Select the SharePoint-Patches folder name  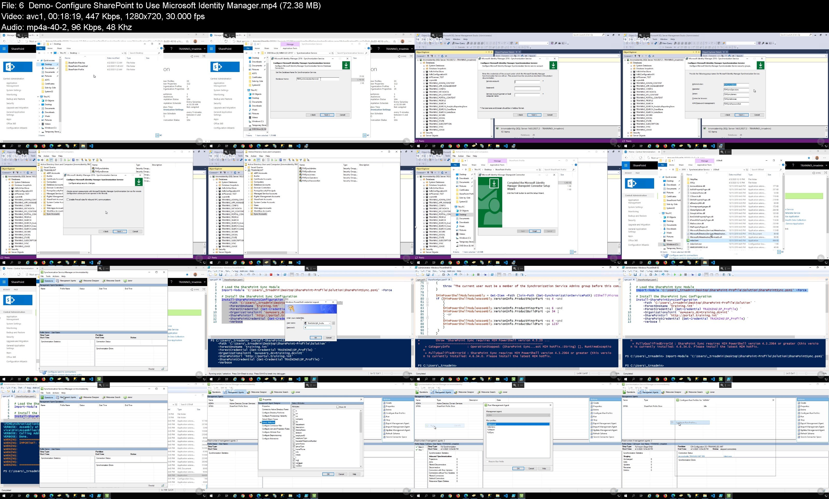[x=77, y=63]
